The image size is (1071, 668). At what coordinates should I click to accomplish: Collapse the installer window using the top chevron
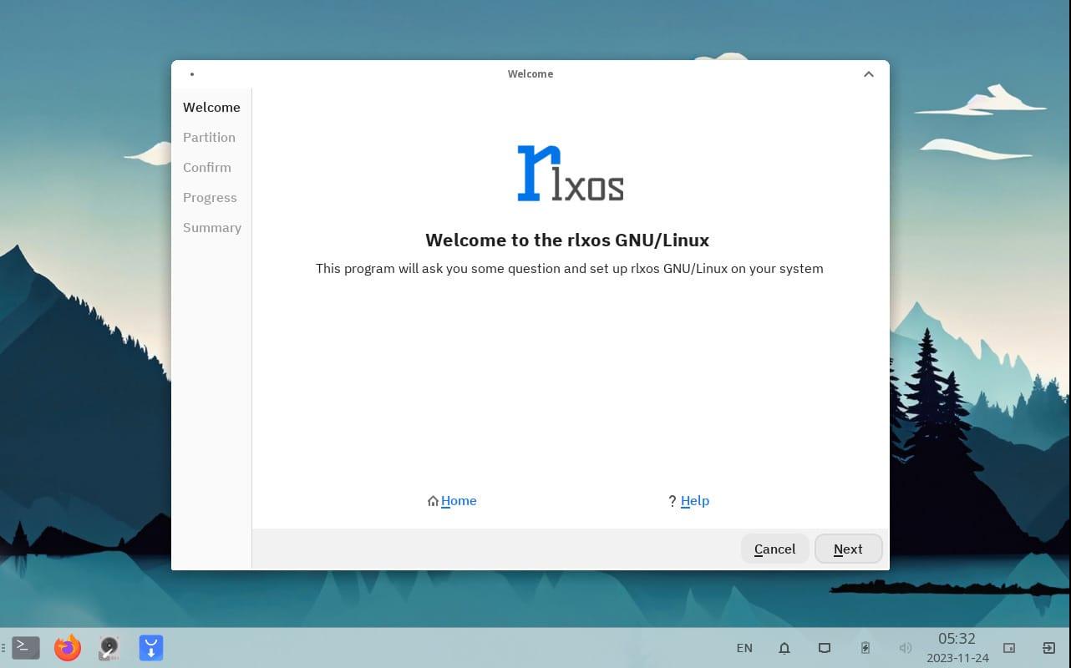click(x=869, y=73)
